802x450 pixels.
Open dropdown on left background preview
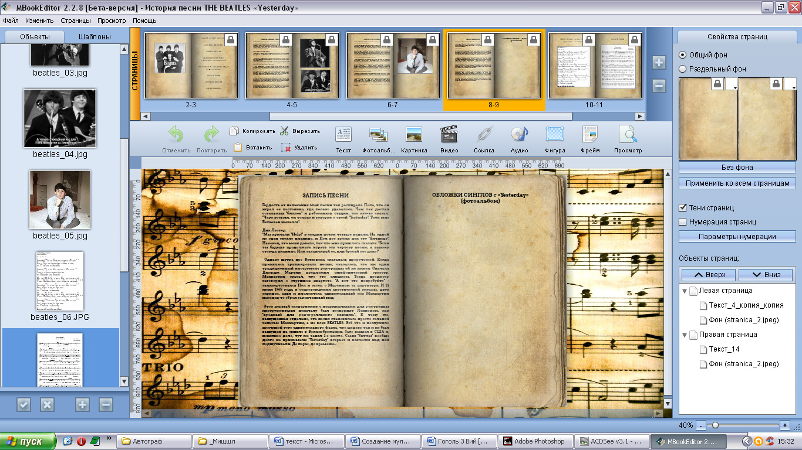[732, 85]
